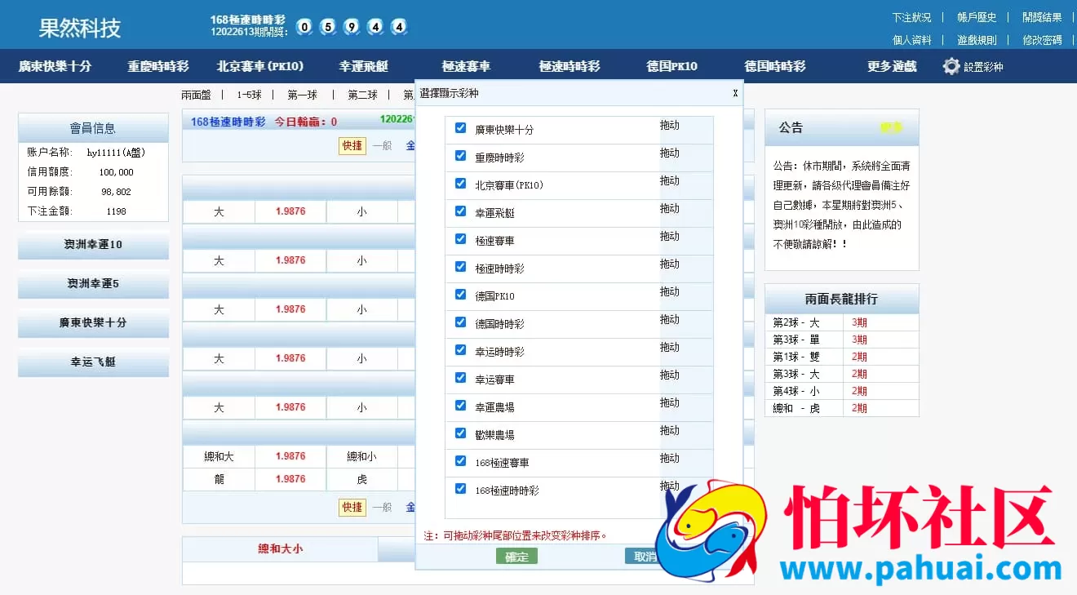1077x595 pixels.
Task: Uncheck 168極速時時彩 in the dialog
Action: (461, 489)
